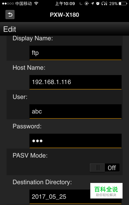This screenshot has width=129, height=205.
Task: Tap the moon do-not-disturb icon
Action: coord(81,4)
